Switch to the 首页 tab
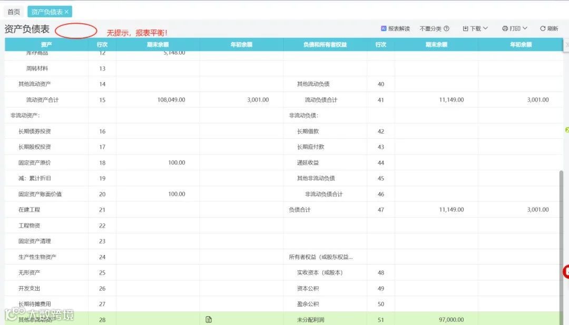The width and height of the screenshot is (569, 325). tap(14, 12)
